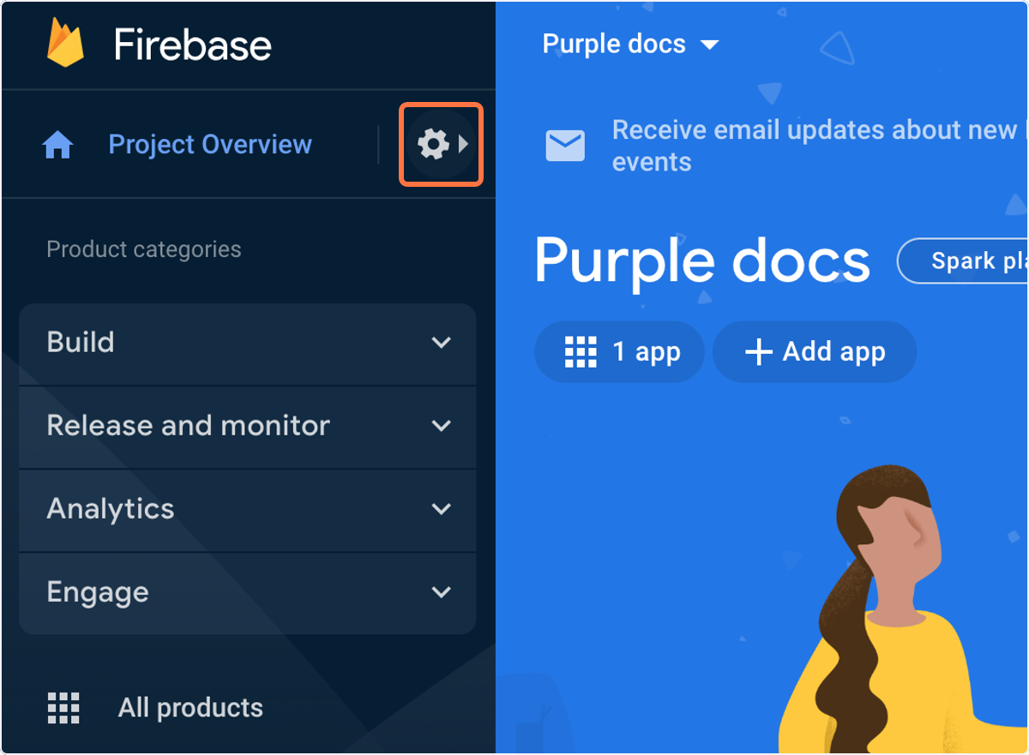Viewport: 1029px width, 755px height.
Task: Click the Product categories label
Action: point(144,249)
